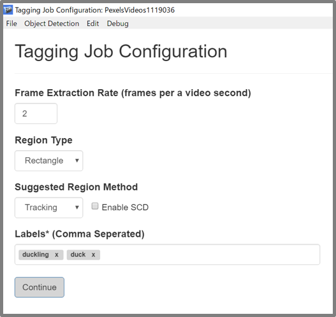Click the app icon in title bar
Screen dimensions: 336x317
(8, 10)
